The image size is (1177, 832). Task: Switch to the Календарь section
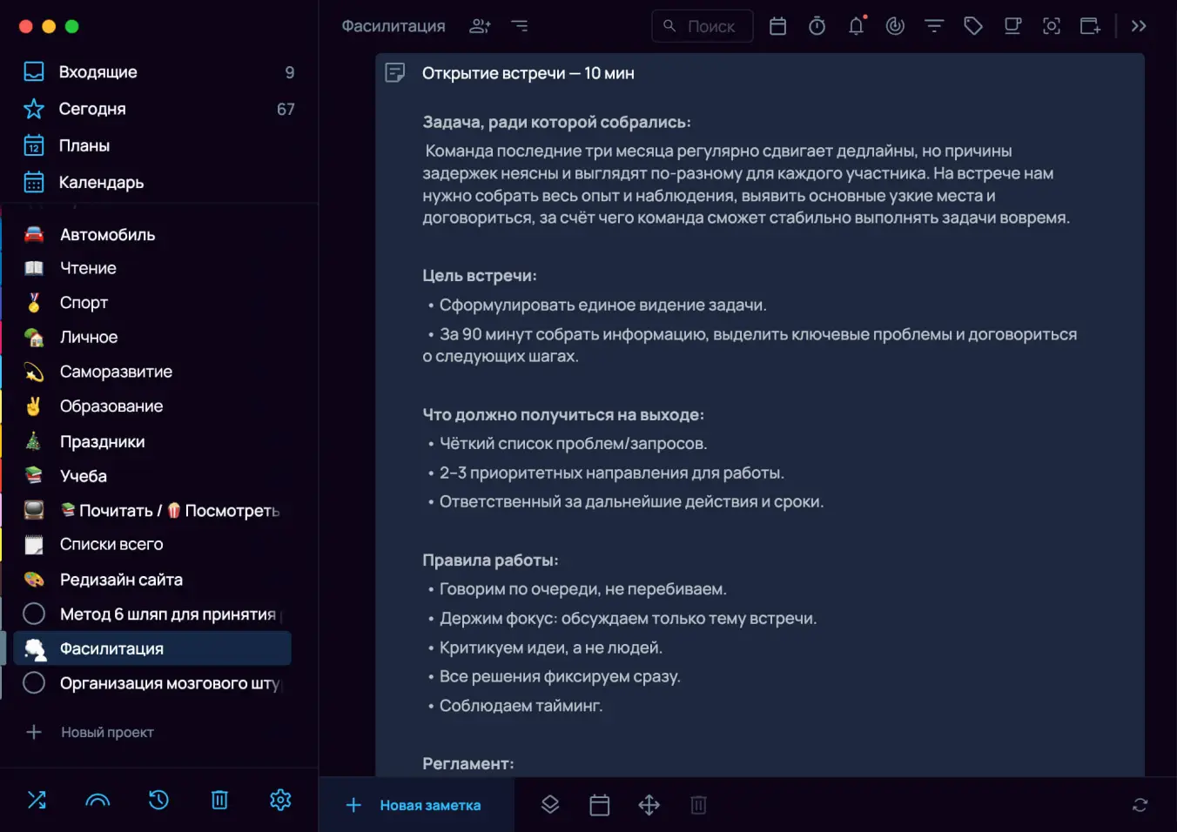[101, 182]
